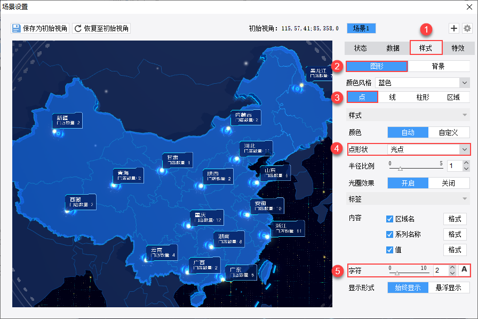Click the 云南 map label

point(162,252)
